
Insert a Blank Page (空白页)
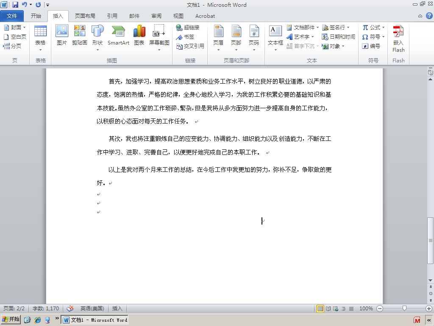click(15, 37)
